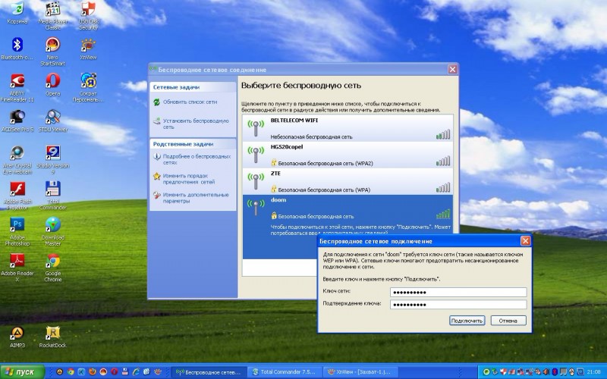Open Adobe Reader X desktop icon
Viewport: 607px width, 379px height.
tap(17, 268)
